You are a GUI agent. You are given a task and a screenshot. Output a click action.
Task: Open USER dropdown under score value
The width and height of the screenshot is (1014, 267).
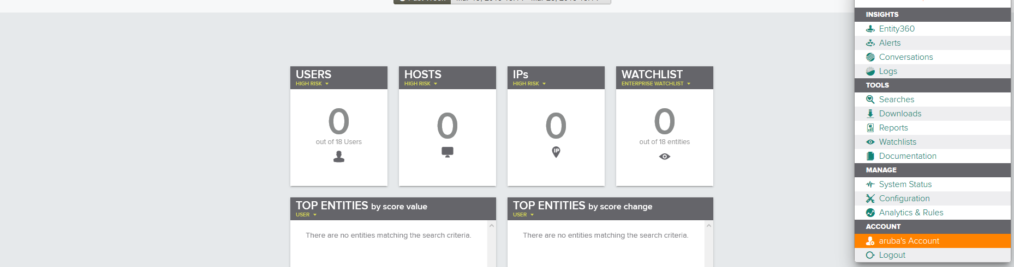pyautogui.click(x=306, y=215)
